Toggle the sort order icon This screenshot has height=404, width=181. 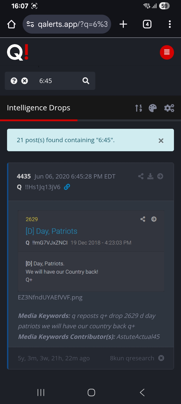coord(139,108)
